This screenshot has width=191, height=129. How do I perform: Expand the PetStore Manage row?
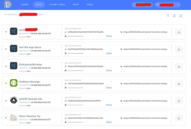pyautogui.click(x=6, y=83)
